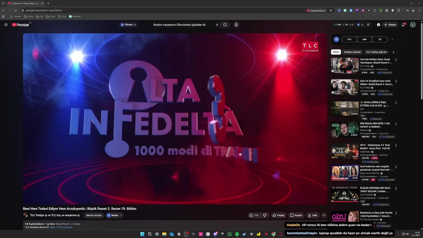
Task: Expand the Remix button dropdown arrow
Action: coord(121,215)
